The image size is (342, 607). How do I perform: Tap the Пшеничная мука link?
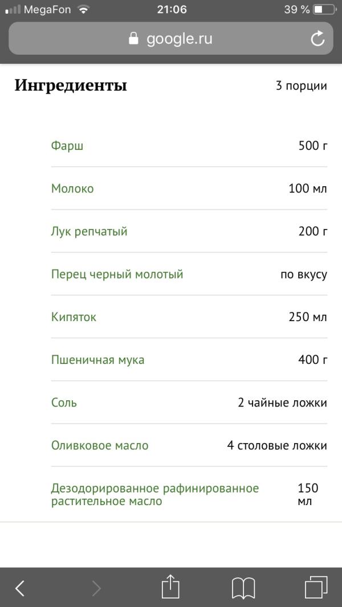click(97, 359)
